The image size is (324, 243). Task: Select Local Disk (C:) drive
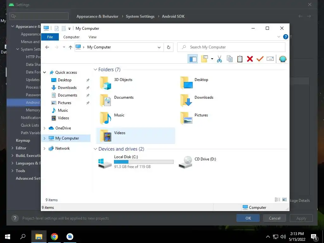coord(135,162)
